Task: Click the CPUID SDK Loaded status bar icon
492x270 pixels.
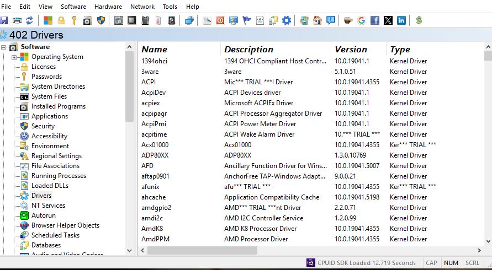Action: (311, 263)
